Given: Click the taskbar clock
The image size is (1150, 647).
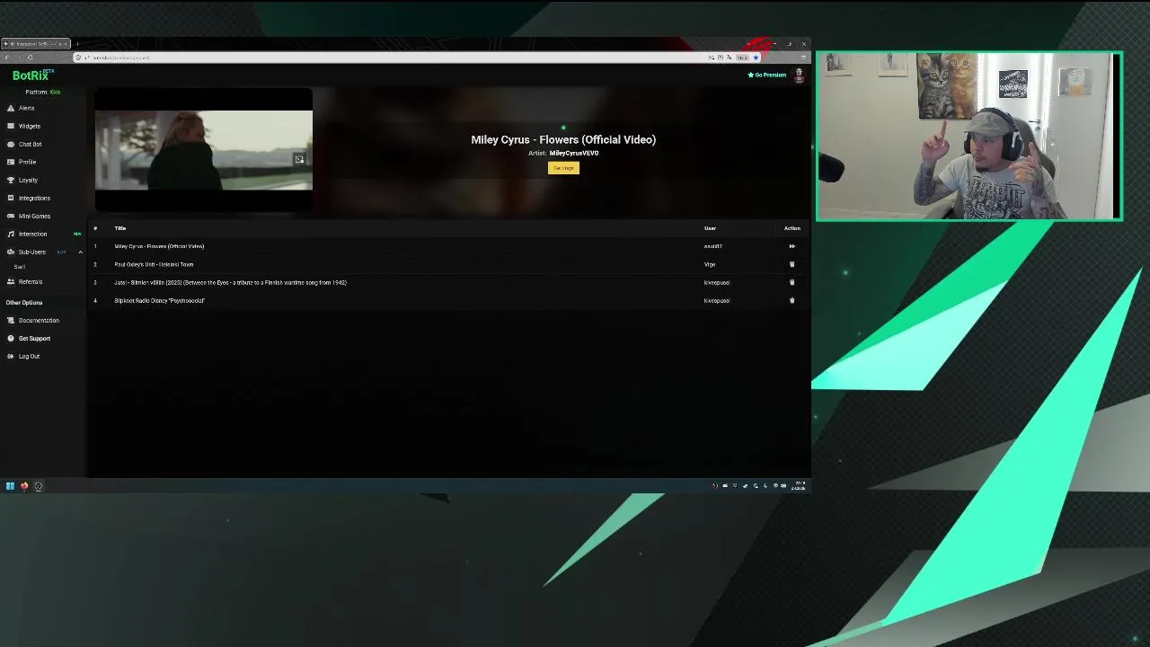Looking at the screenshot, I should coord(798,486).
